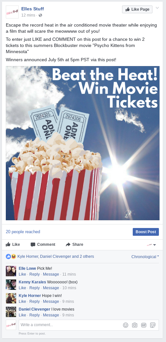The image size is (166, 342).
Task: Click the emoji icon in comment box
Action: [x=126, y=325]
